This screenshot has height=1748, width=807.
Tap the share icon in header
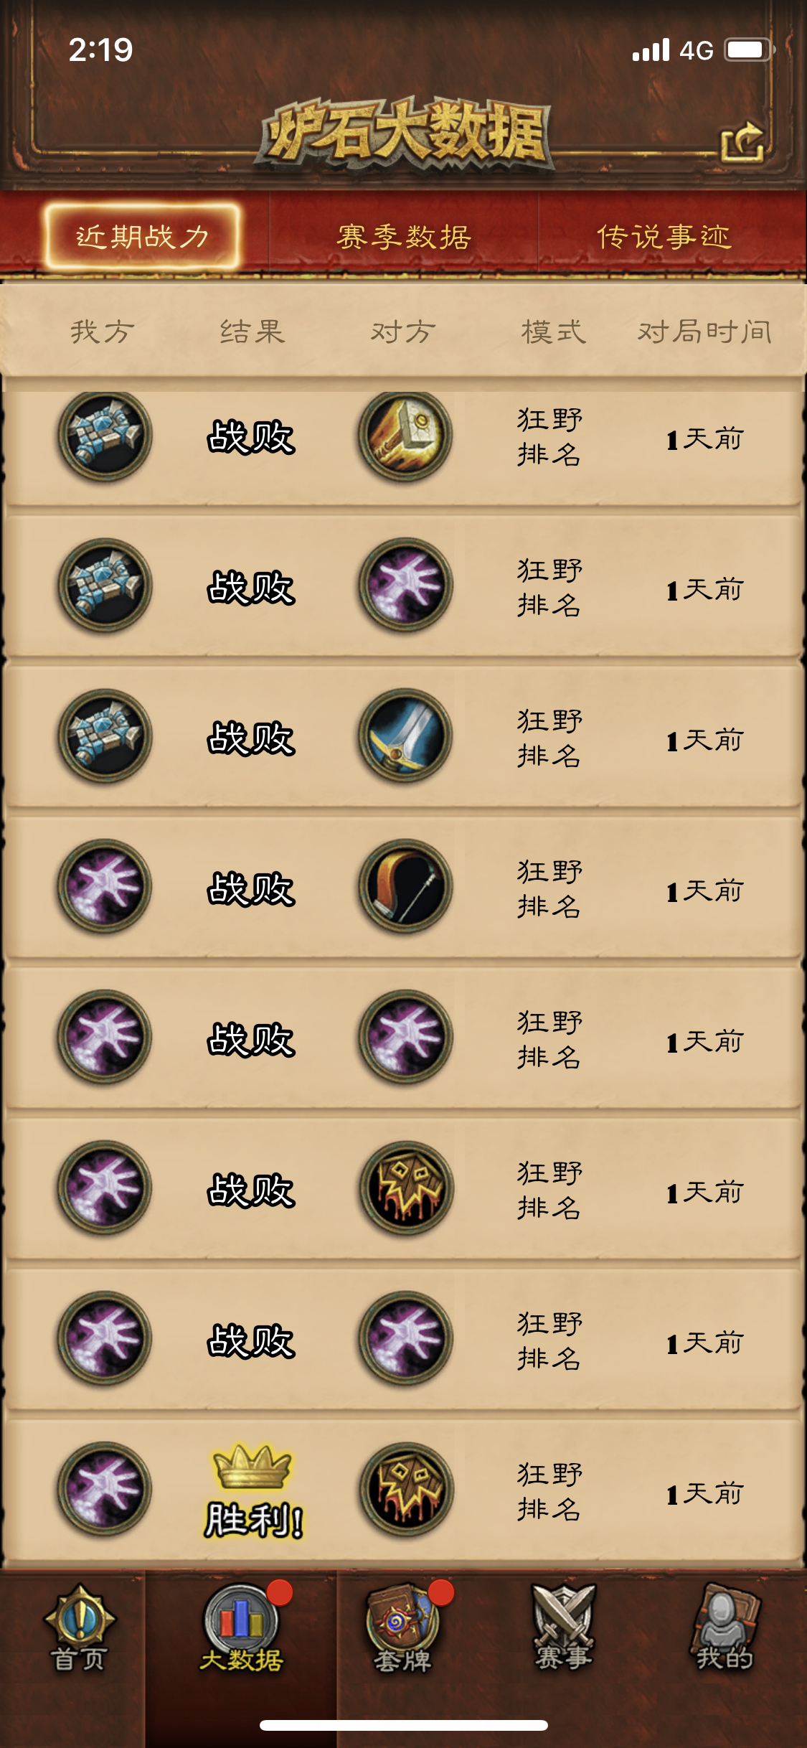tap(742, 141)
